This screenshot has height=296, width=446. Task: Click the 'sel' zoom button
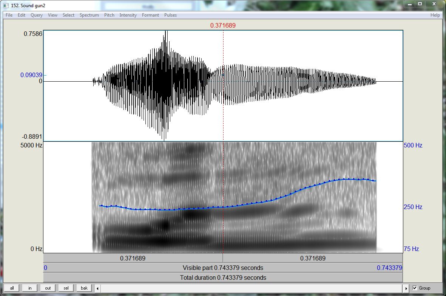[66, 288]
